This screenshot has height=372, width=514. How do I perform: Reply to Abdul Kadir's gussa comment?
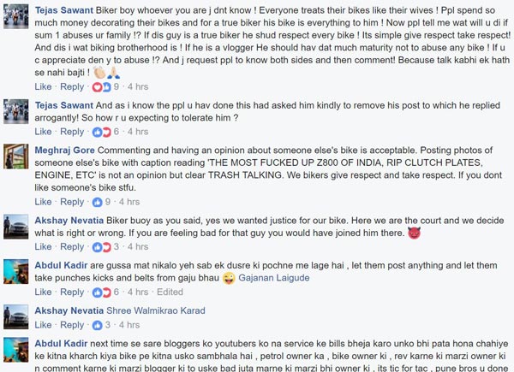(72, 292)
